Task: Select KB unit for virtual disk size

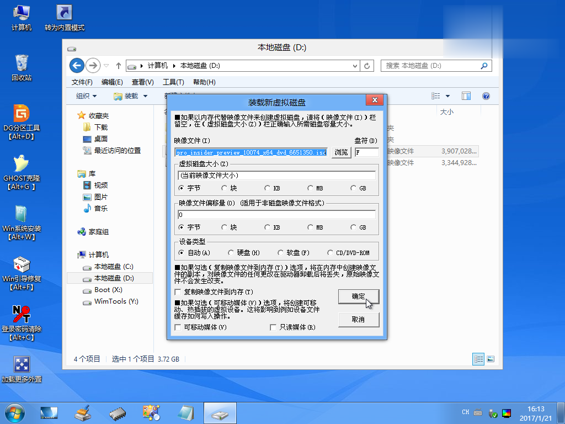Action: coord(273,188)
